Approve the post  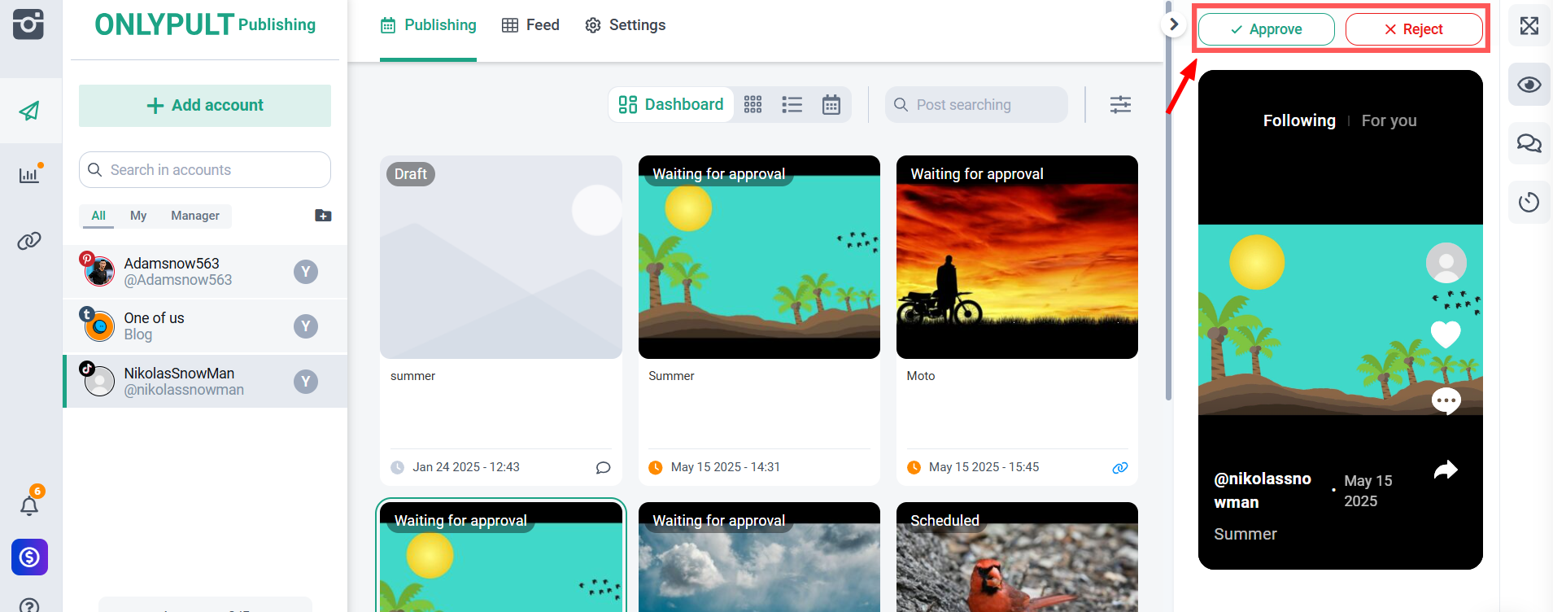(1266, 29)
